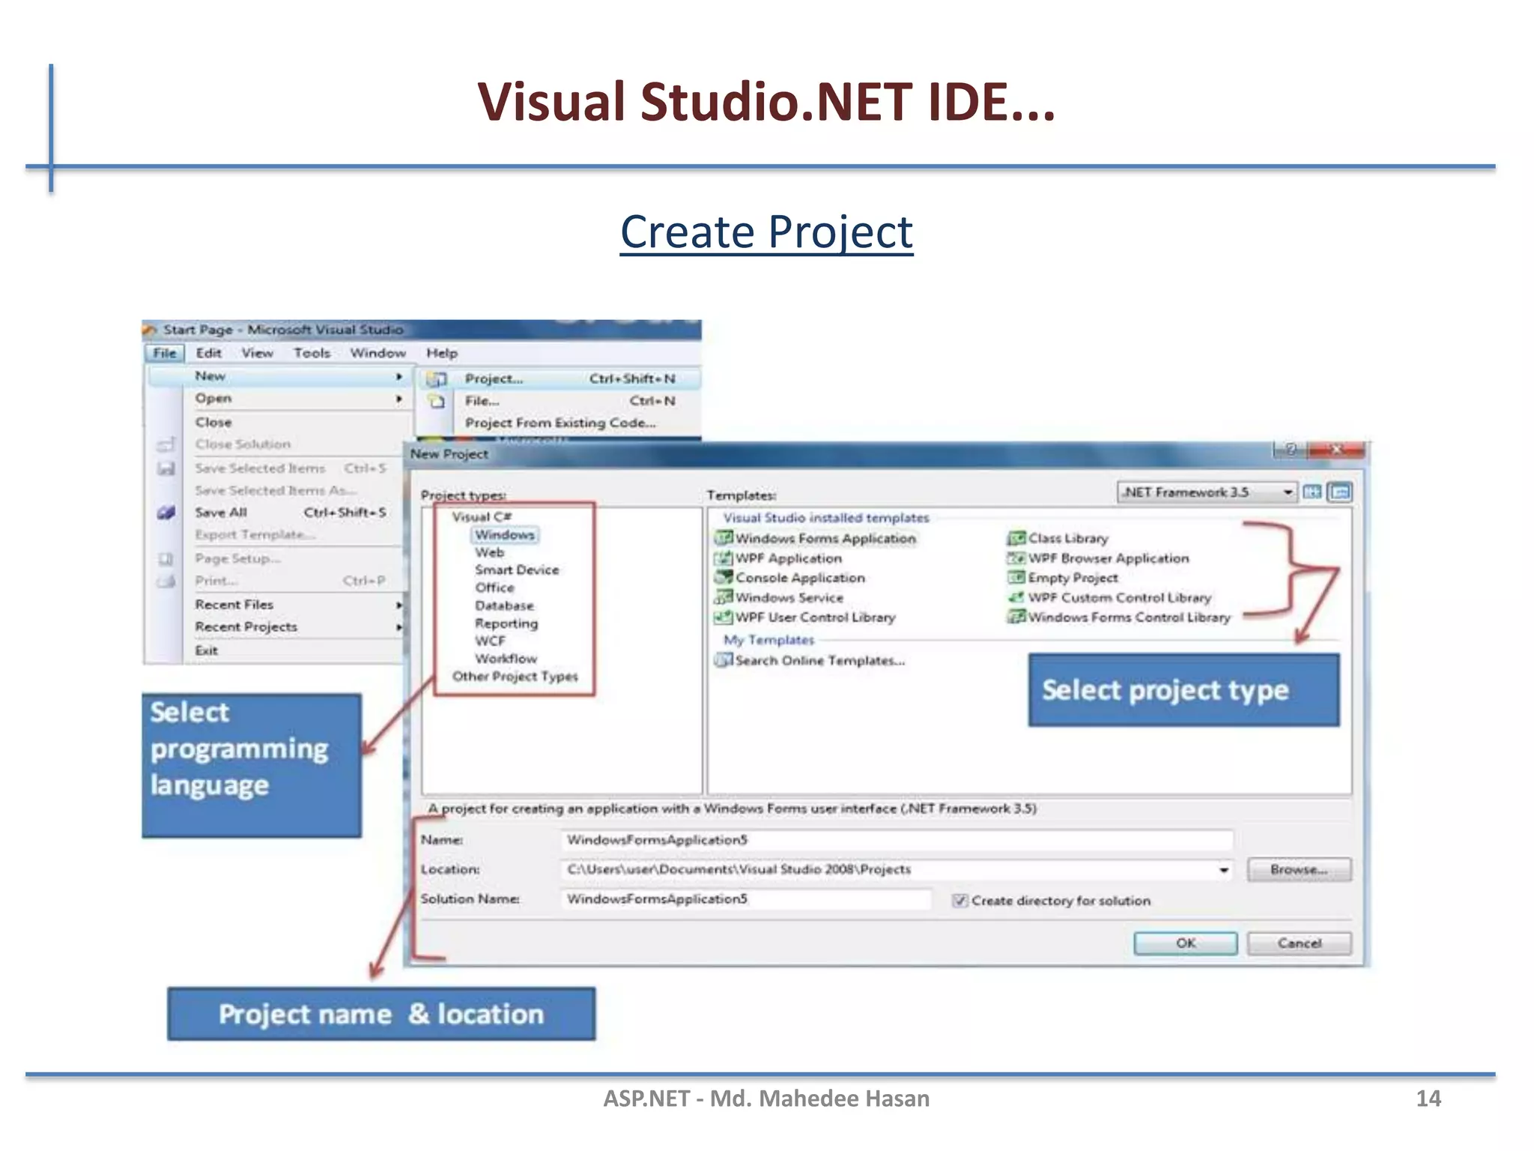
Task: Click the Windows Forms Application template icon
Action: 723,538
